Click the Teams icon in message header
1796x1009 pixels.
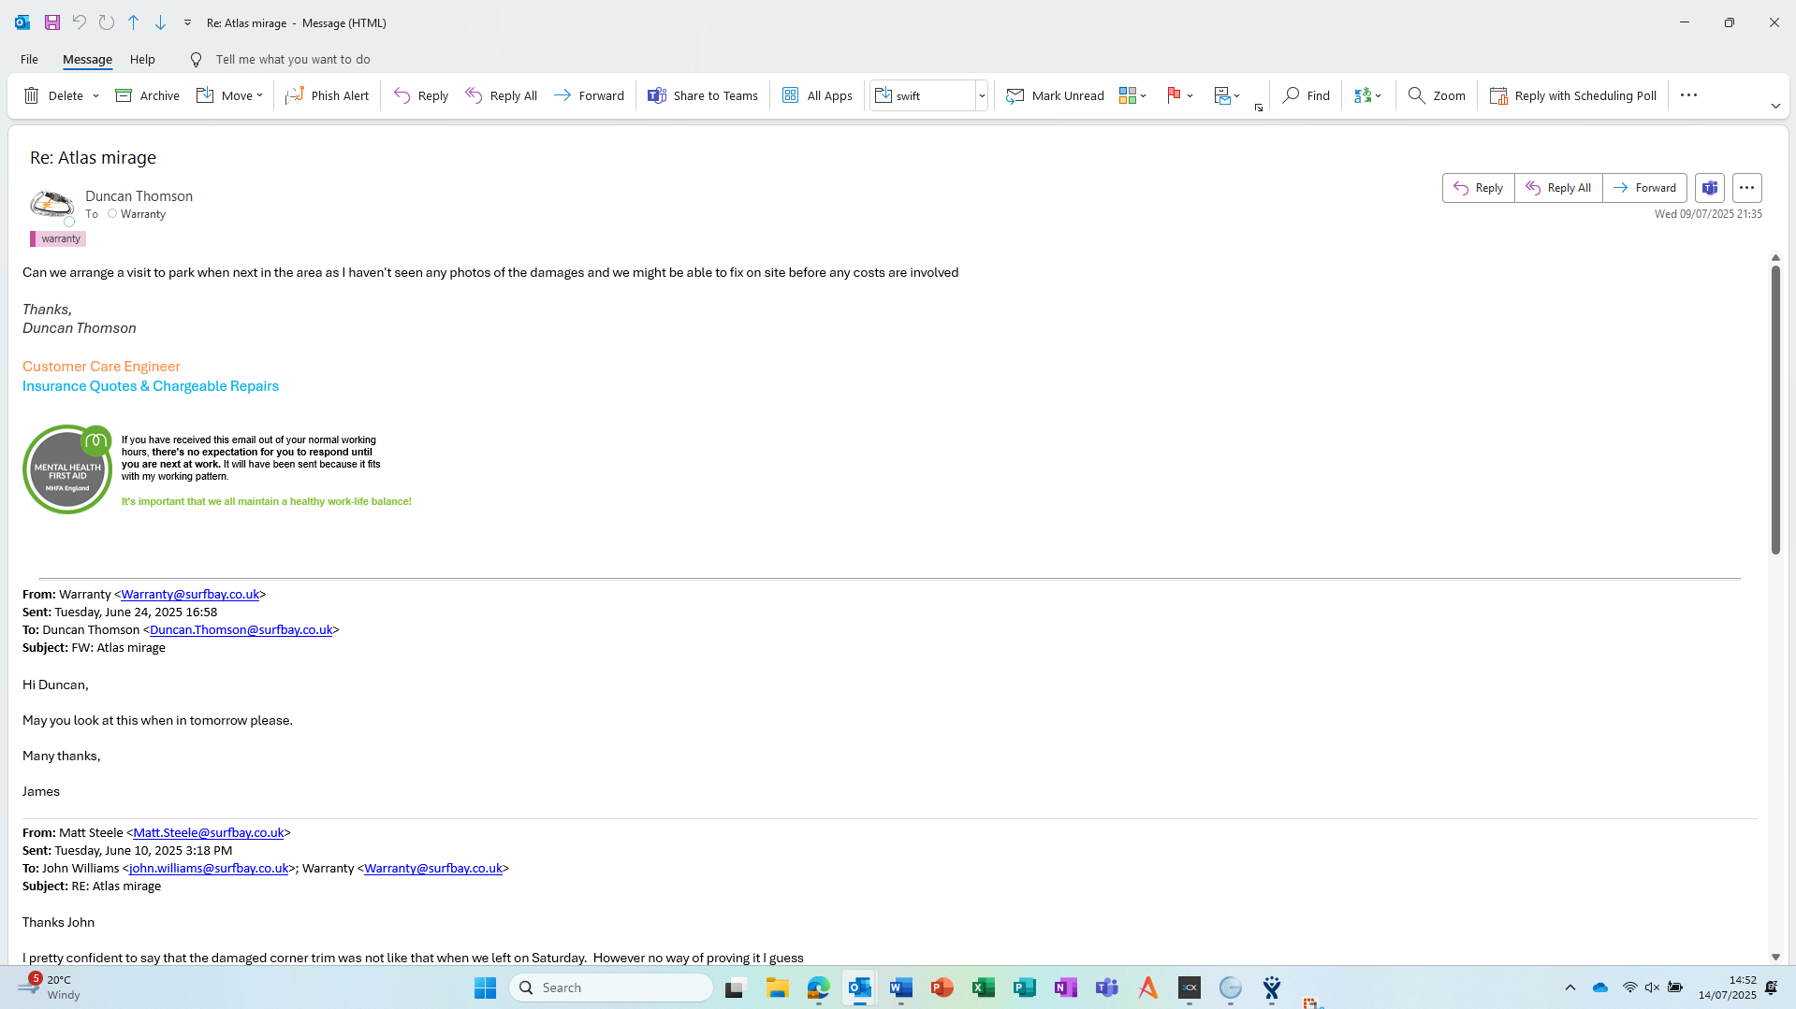coord(1709,188)
